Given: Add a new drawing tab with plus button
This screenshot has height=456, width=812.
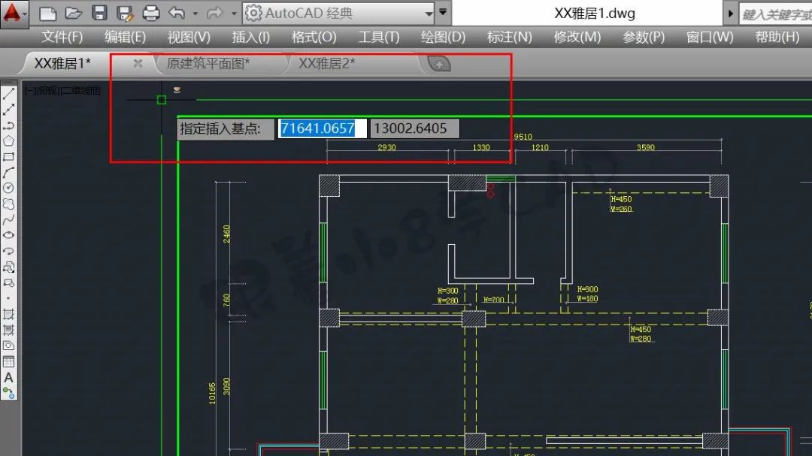Looking at the screenshot, I should coord(439,64).
